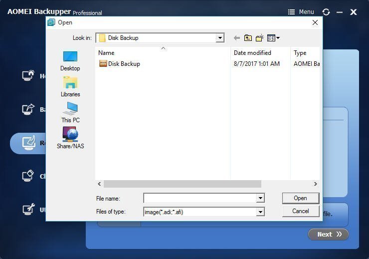Select Desktop in places sidebar
This screenshot has height=259, width=369.
(x=70, y=61)
